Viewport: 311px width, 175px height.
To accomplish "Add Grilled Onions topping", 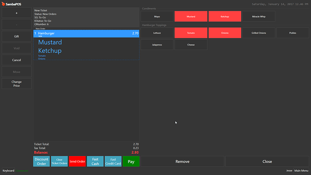I will click(x=259, y=33).
